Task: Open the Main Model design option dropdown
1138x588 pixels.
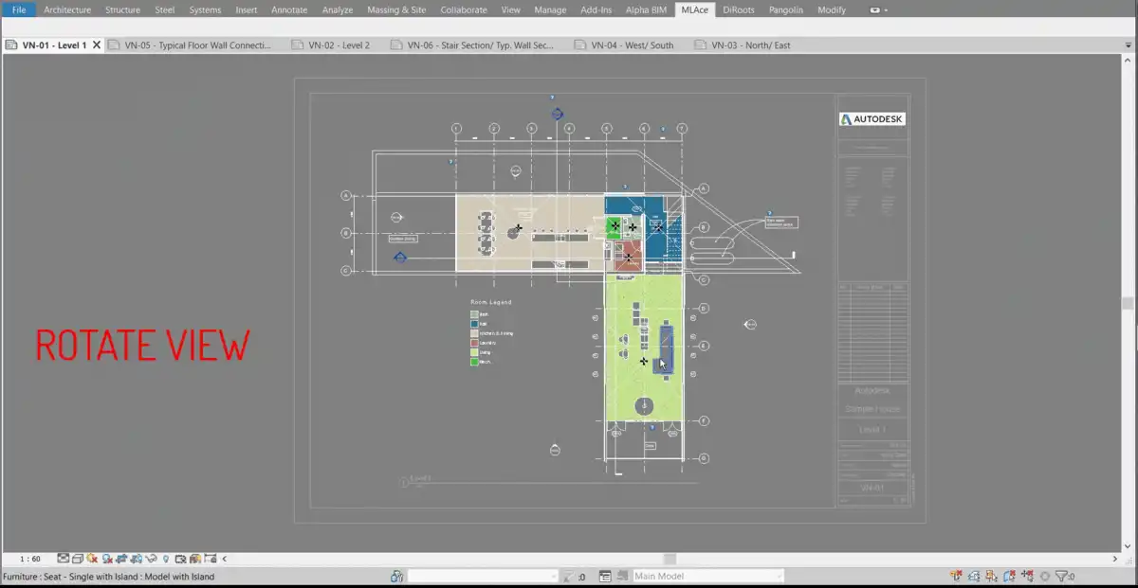Action: coord(707,576)
